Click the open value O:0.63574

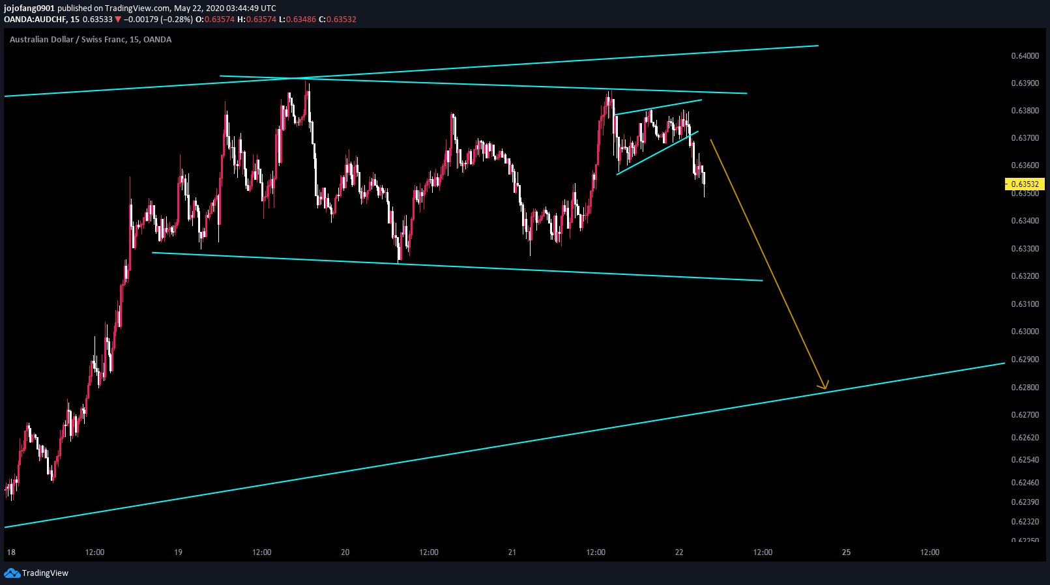click(215, 20)
